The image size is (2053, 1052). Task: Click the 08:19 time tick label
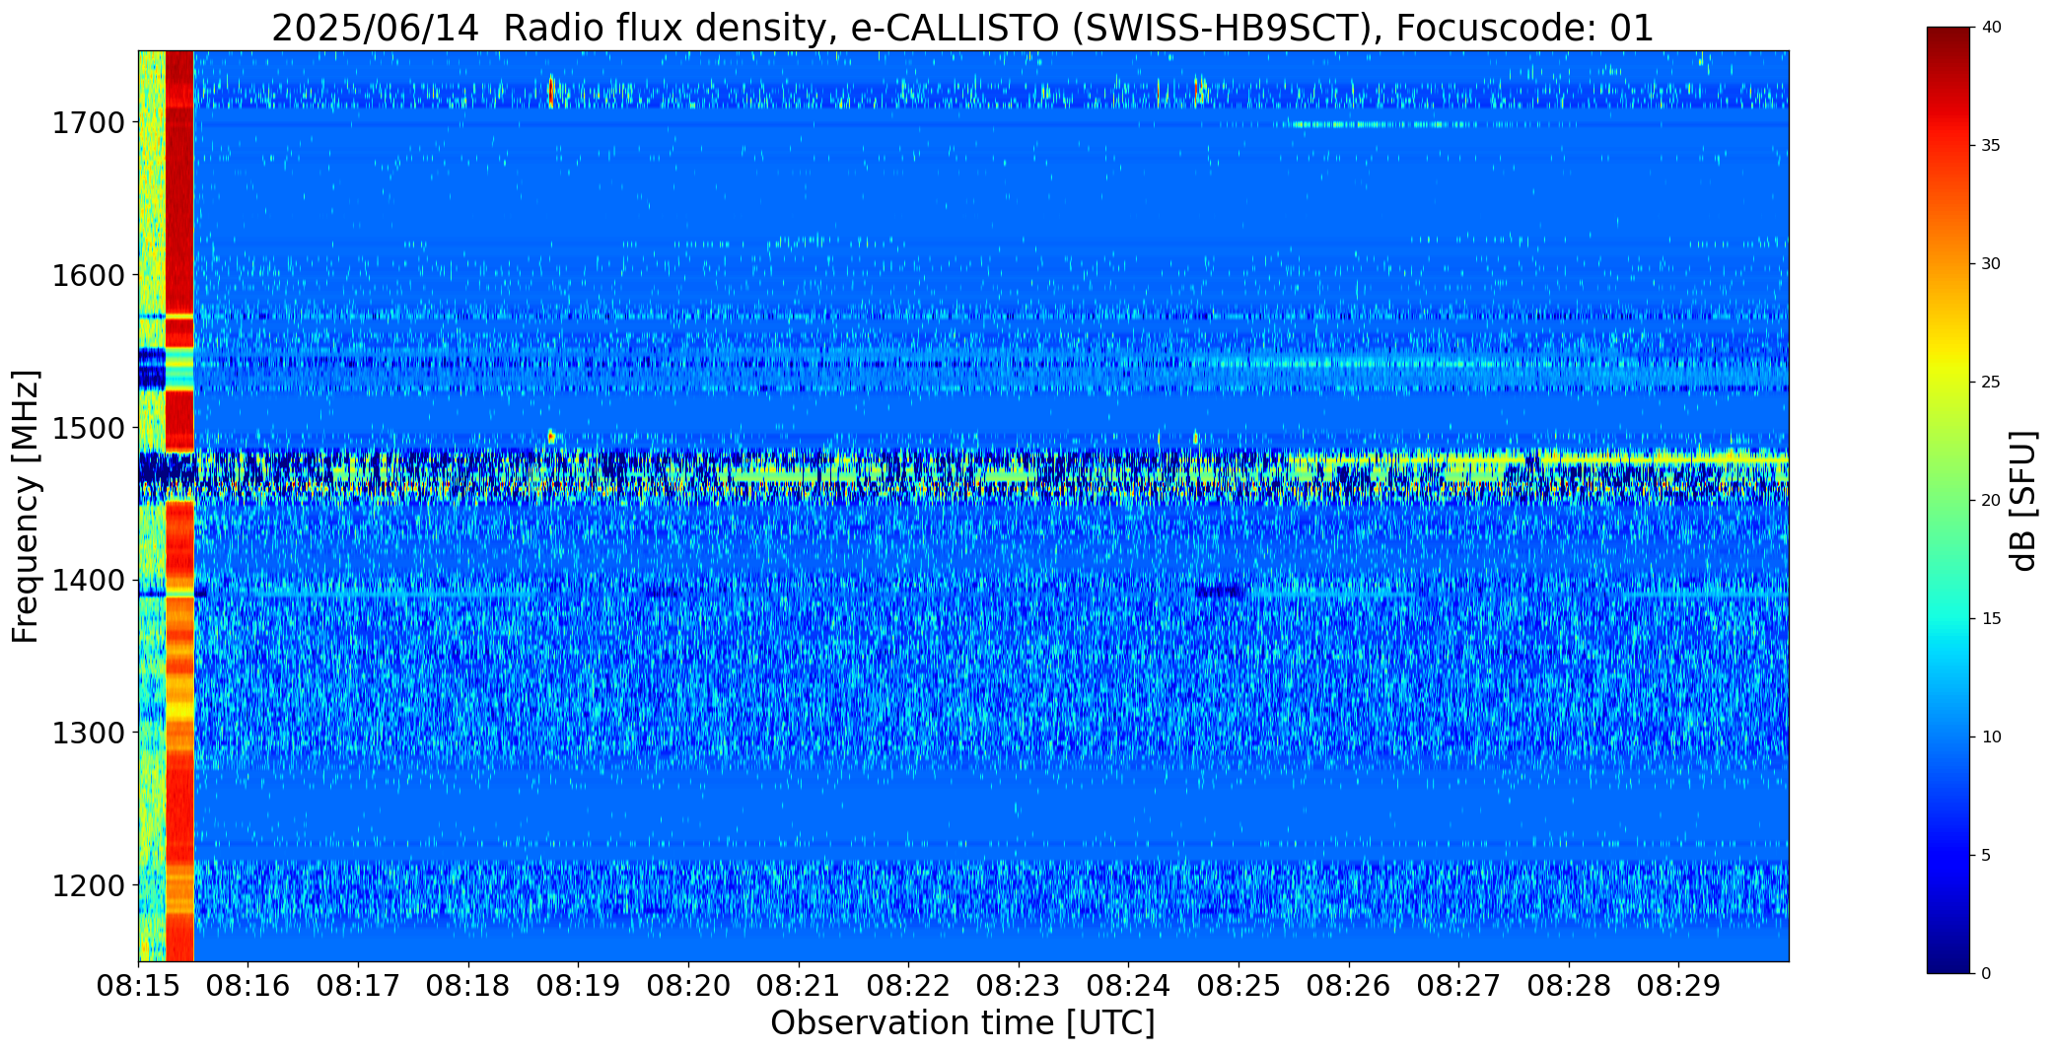point(578,986)
